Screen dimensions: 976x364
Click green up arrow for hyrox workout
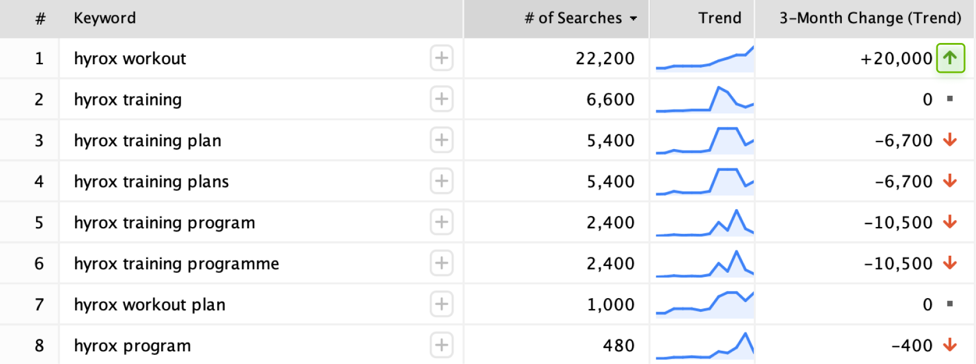[x=950, y=58]
